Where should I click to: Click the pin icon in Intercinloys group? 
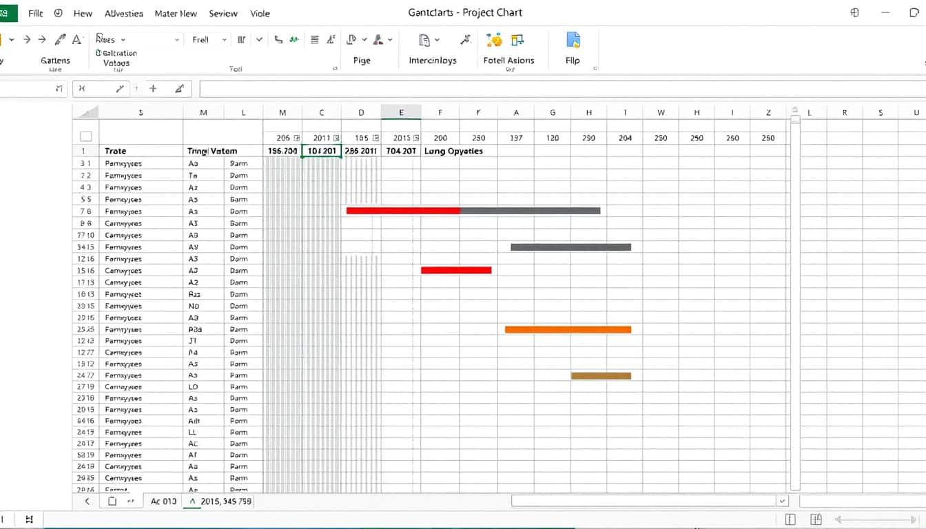click(x=467, y=40)
